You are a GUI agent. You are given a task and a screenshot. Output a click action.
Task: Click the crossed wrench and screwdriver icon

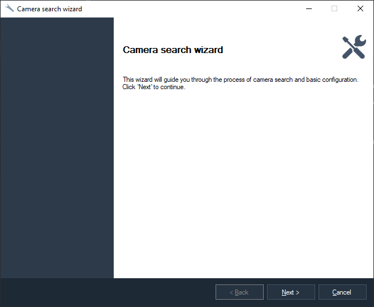point(354,47)
